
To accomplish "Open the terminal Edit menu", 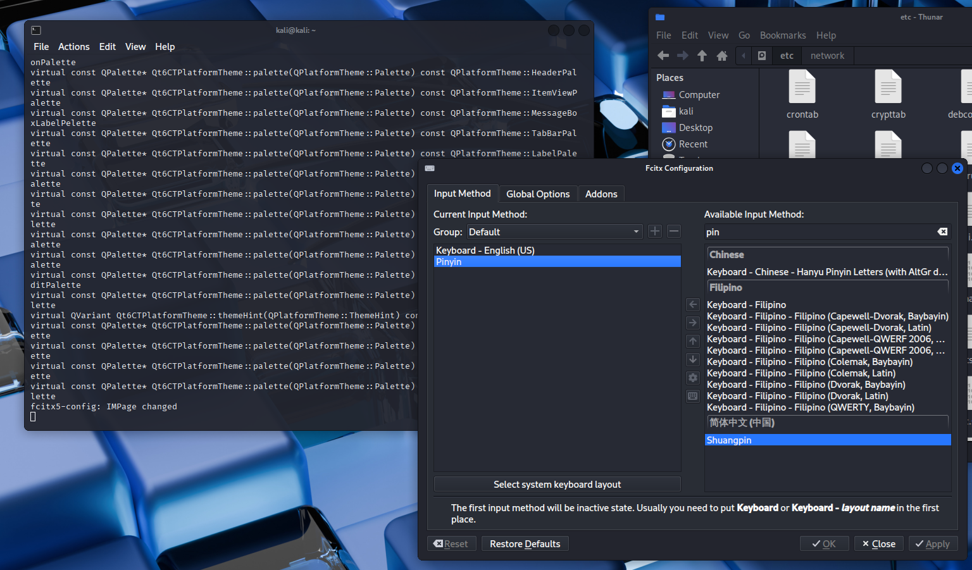I will click(108, 47).
